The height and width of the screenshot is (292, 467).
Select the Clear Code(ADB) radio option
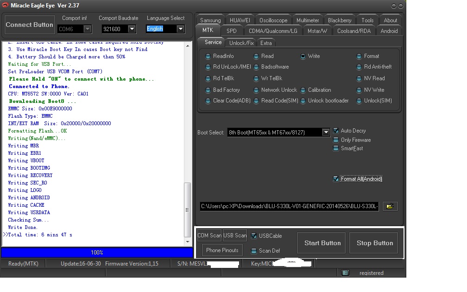[208, 101]
